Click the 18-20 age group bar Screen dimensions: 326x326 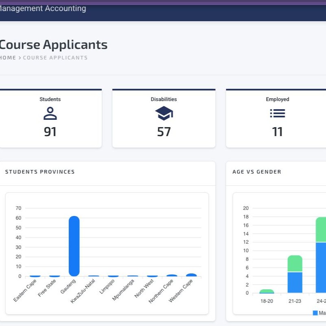pos(267,291)
